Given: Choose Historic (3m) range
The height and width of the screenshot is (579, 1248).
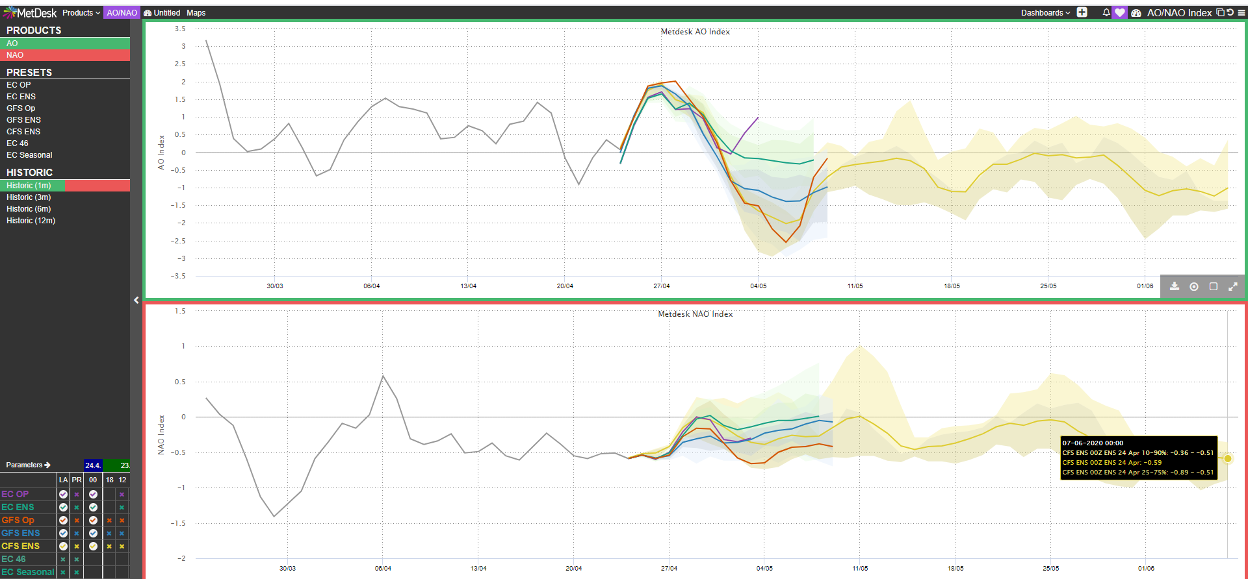Looking at the screenshot, I should coord(29,197).
